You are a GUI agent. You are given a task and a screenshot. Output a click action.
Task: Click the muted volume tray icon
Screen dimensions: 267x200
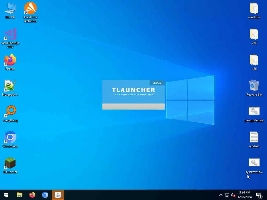pos(233,195)
